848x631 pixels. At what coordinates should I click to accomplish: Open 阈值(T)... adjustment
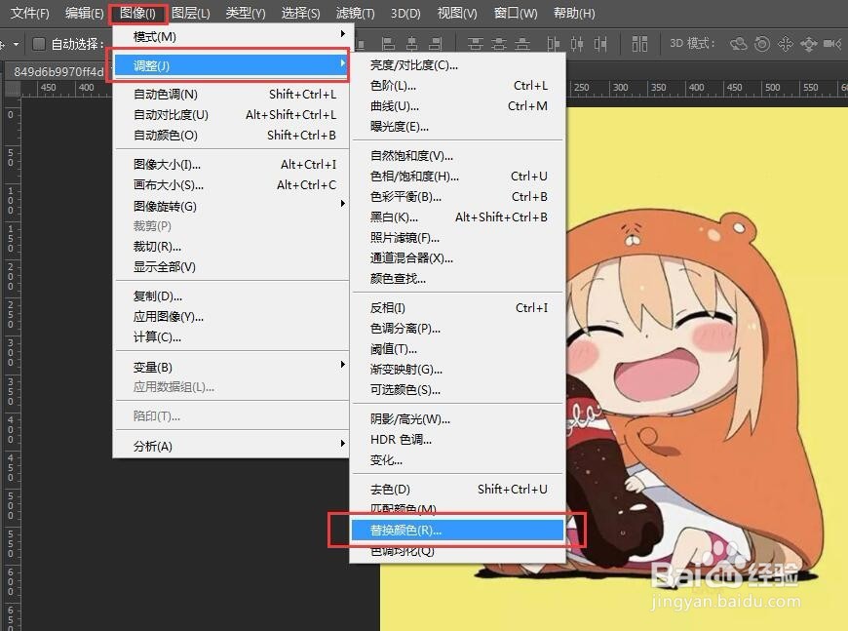(457, 349)
